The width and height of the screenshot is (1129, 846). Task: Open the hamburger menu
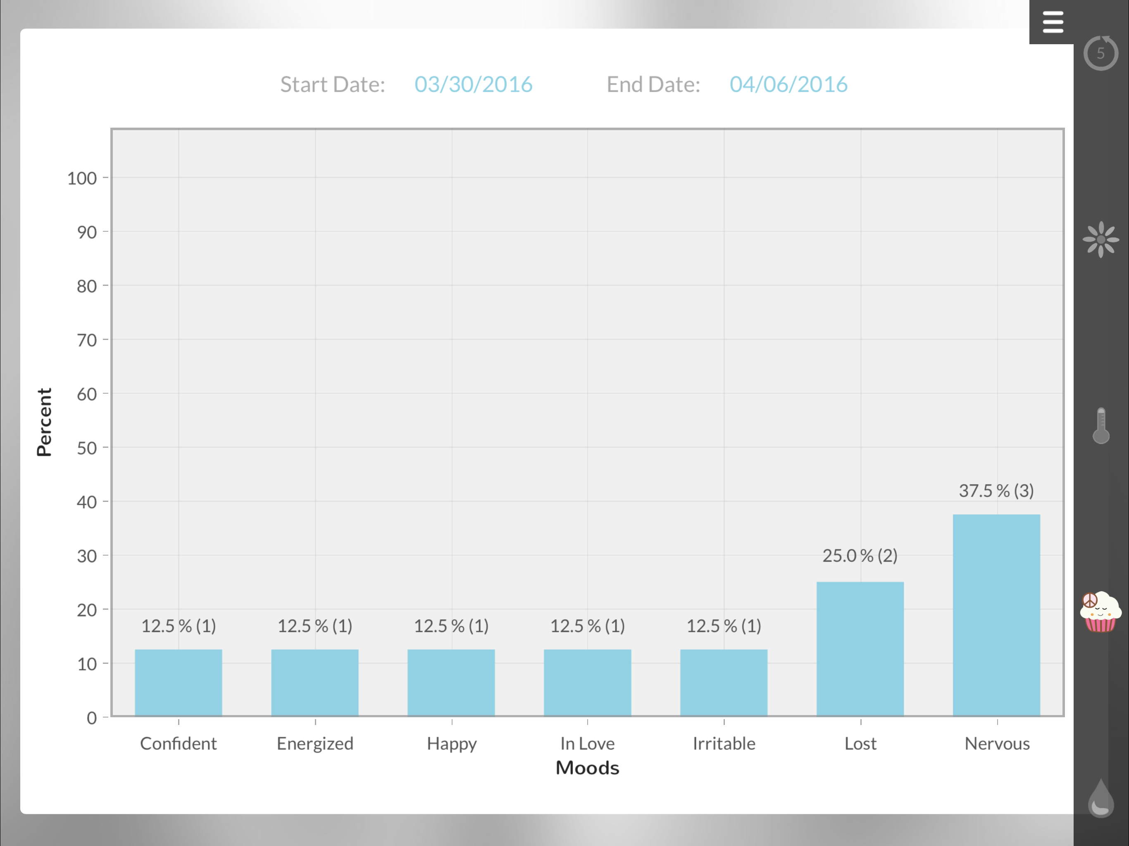[x=1052, y=22]
